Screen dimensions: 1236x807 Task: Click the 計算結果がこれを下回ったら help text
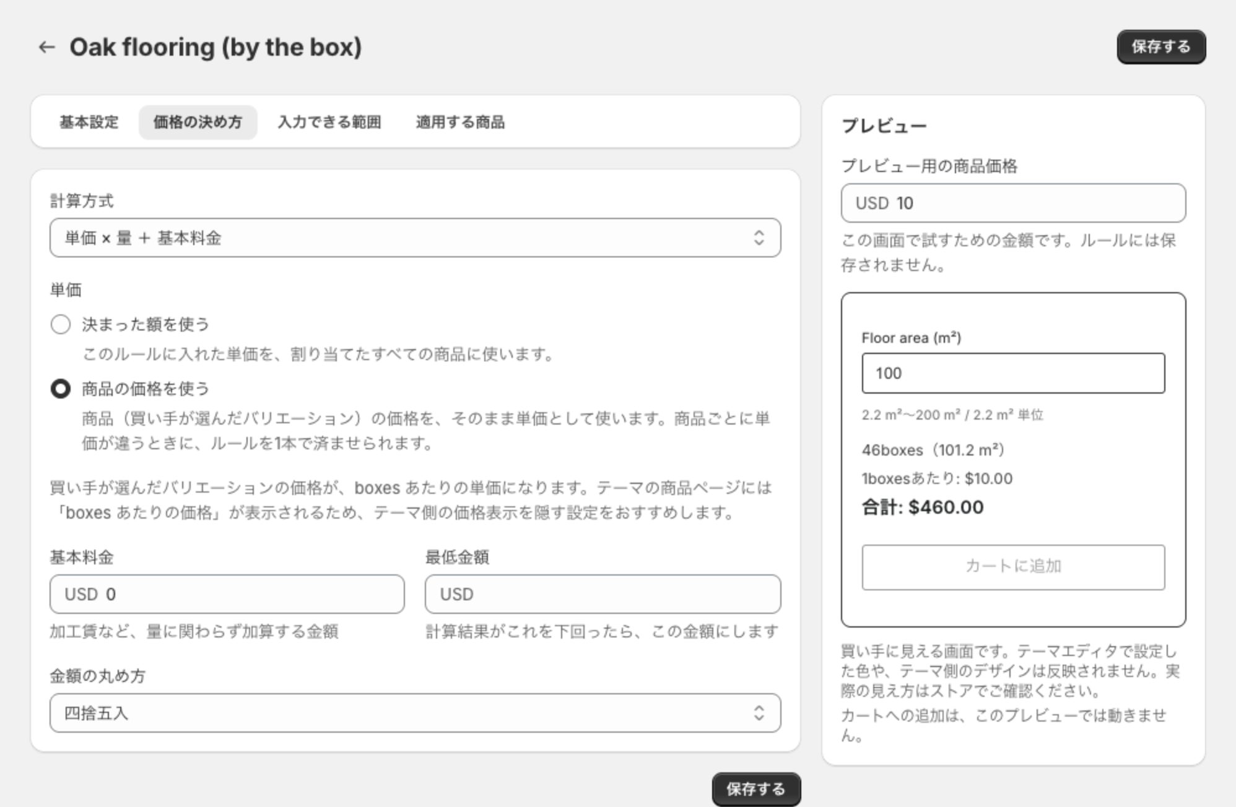(602, 631)
